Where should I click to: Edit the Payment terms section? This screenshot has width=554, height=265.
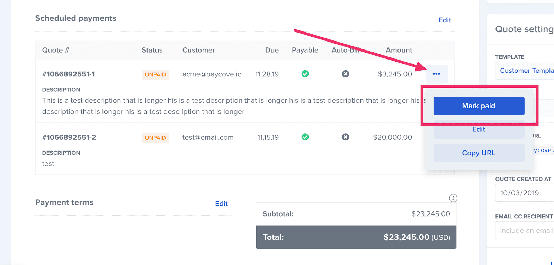[221, 204]
